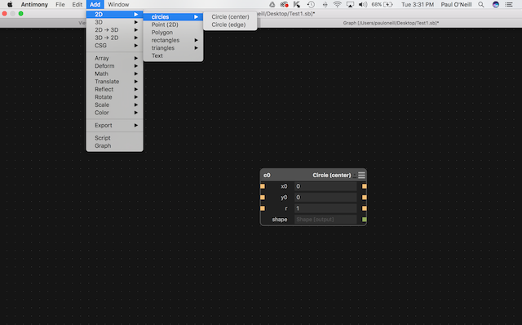Open the Siri icon in menu bar

[x=496, y=4]
